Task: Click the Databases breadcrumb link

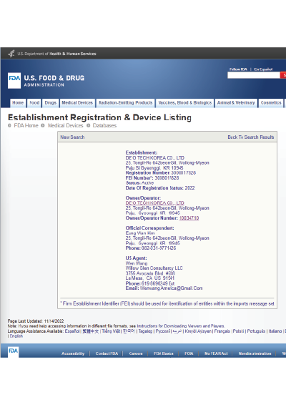Action: 104,125
